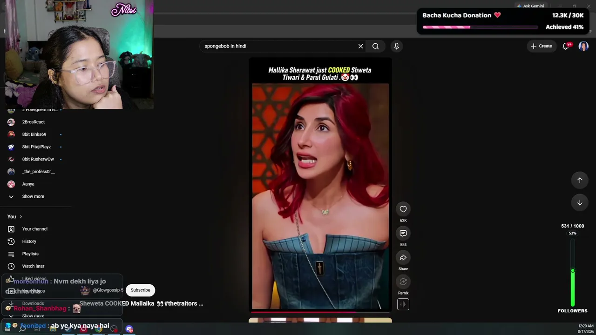Open the 8bit Binks69 subscription
Viewport: 596px width, 335px height.
[x=35, y=134]
